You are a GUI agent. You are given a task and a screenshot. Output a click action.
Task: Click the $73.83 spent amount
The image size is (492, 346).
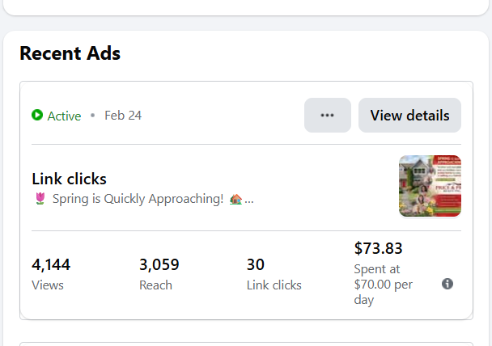(378, 248)
